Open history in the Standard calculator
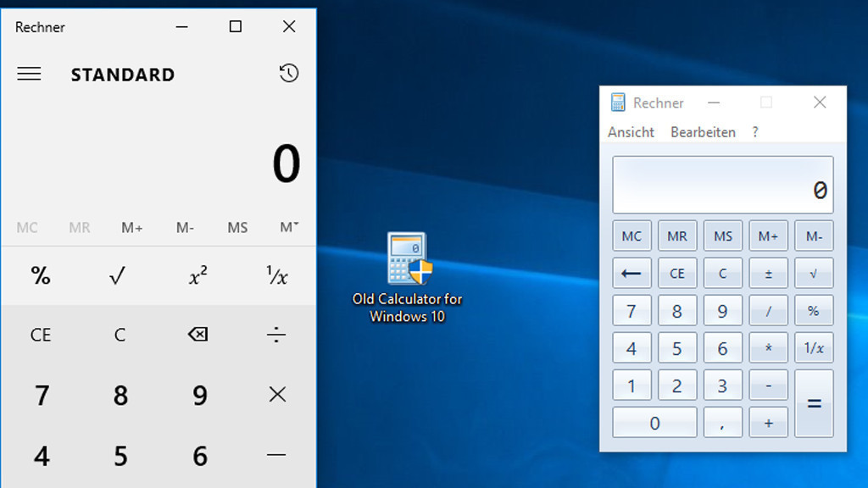868x488 pixels. pyautogui.click(x=288, y=73)
